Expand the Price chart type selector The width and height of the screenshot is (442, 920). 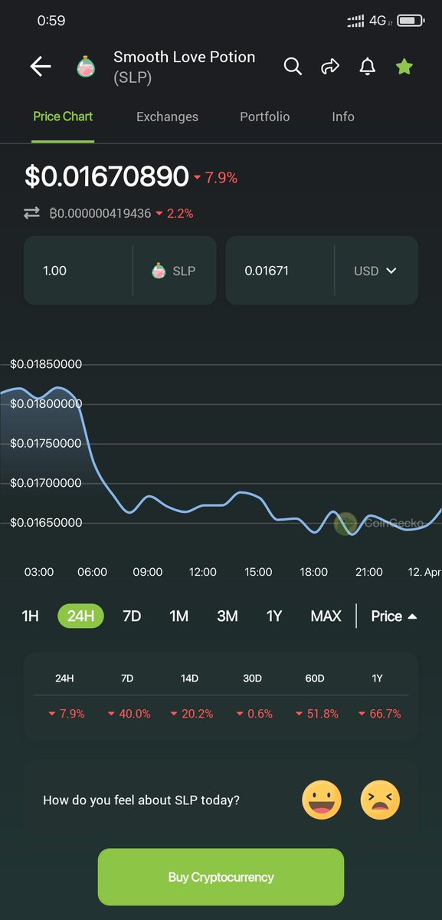394,616
